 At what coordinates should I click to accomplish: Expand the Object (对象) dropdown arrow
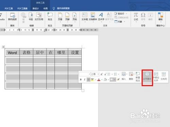point(124,21)
